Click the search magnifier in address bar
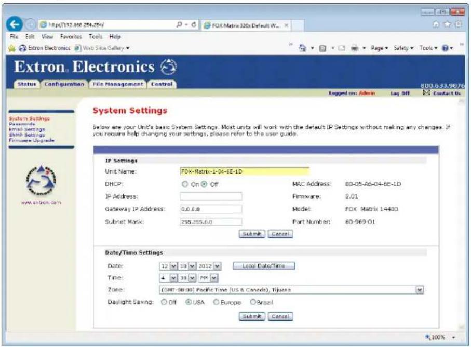 click(x=179, y=24)
